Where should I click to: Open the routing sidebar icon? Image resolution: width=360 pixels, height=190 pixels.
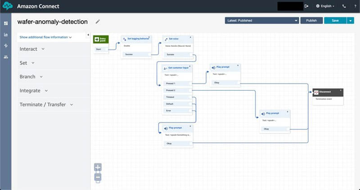point(6,46)
